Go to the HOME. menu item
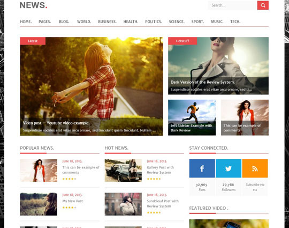The width and height of the screenshot is (289, 228). coord(26,21)
